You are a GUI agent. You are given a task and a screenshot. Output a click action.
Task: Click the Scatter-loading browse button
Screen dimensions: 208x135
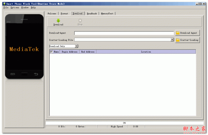pos(187,40)
